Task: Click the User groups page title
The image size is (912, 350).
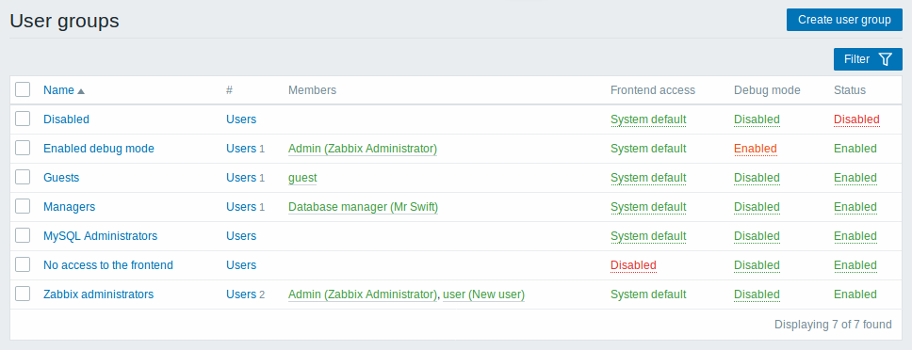Action: tap(65, 21)
